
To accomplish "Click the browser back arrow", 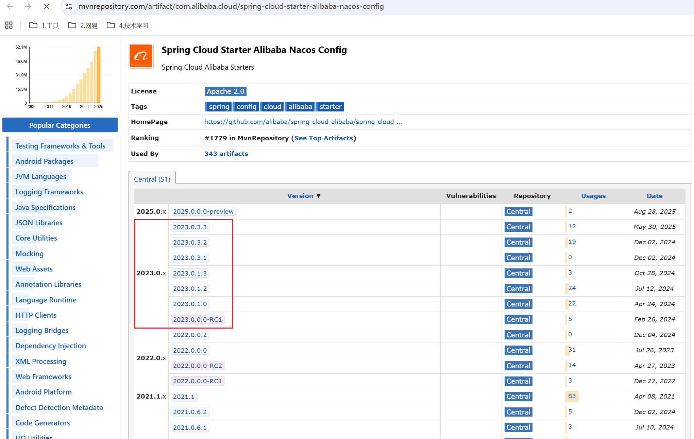I will coord(10,6).
